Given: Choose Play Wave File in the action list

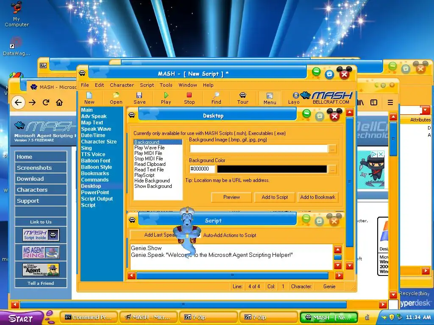Looking at the screenshot, I should tap(150, 148).
